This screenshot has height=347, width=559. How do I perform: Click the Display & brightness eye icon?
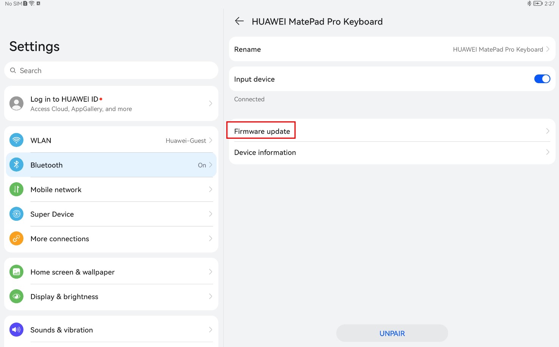16,296
